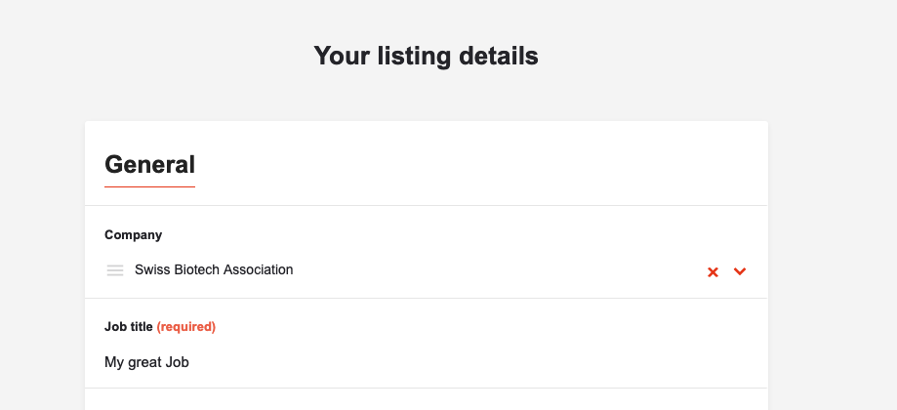The height and width of the screenshot is (410, 897).
Task: Focus the "My great Job" text
Action: 146,362
